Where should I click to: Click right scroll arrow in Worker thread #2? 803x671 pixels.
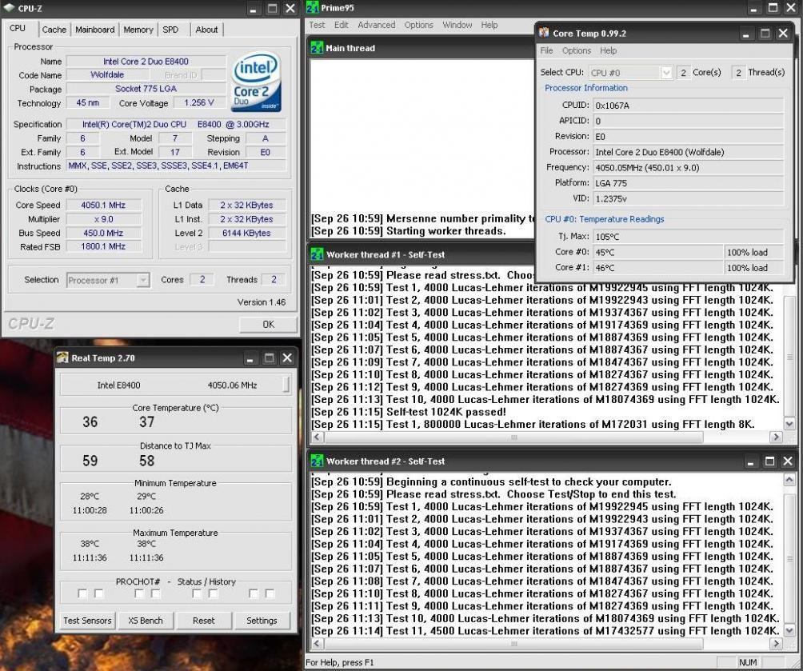776,643
